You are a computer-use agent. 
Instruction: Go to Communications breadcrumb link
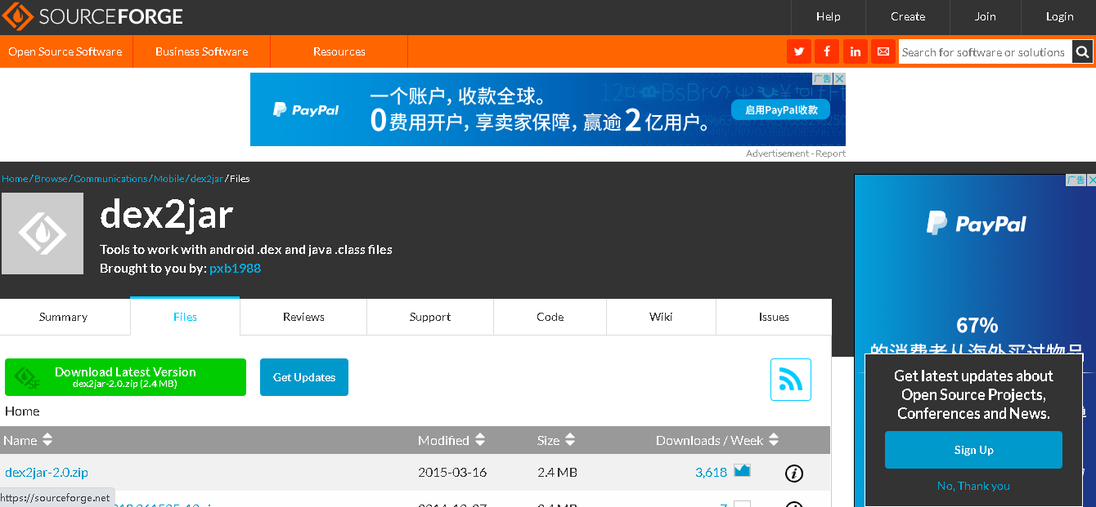pos(110,178)
